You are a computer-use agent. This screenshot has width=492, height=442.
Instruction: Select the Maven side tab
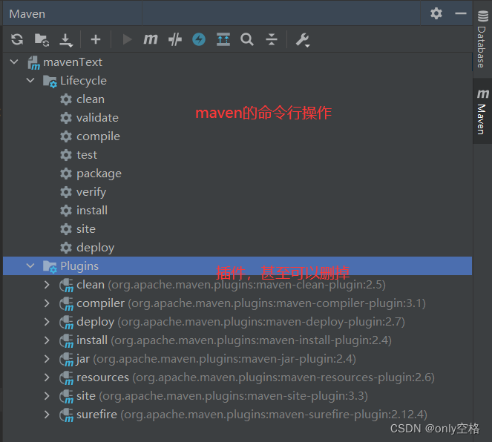pos(482,111)
